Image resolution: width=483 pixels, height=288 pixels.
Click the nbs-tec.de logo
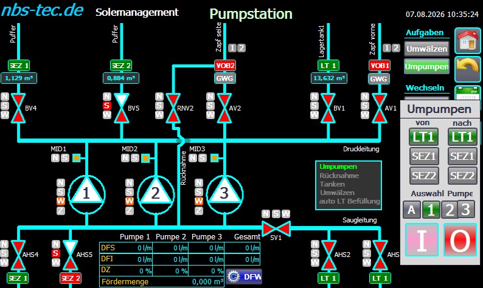(x=42, y=10)
